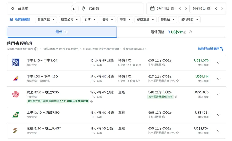Select the 最佳 tab

pos(61,32)
